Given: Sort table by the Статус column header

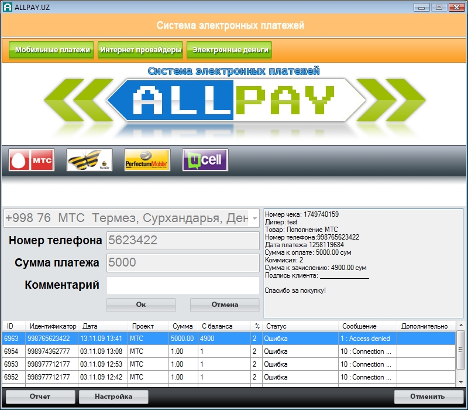Looking at the screenshot, I should coord(300,326).
